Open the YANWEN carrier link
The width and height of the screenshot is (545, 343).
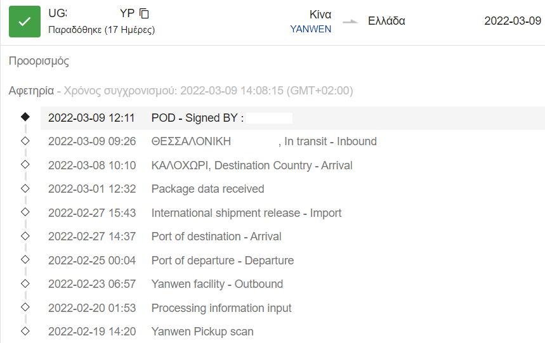coord(310,29)
